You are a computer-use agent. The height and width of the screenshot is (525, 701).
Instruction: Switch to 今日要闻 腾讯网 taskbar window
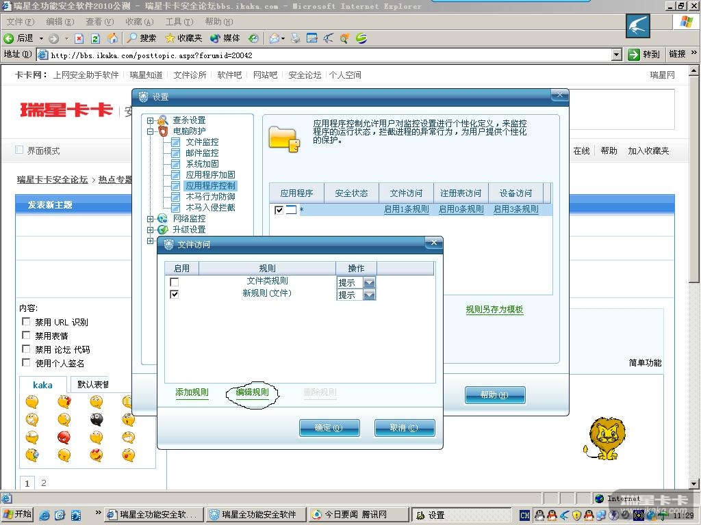coord(359,515)
